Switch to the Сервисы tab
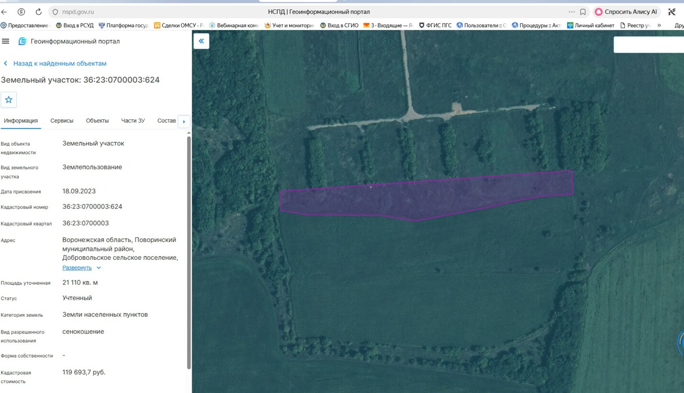The image size is (684, 393). tap(62, 121)
